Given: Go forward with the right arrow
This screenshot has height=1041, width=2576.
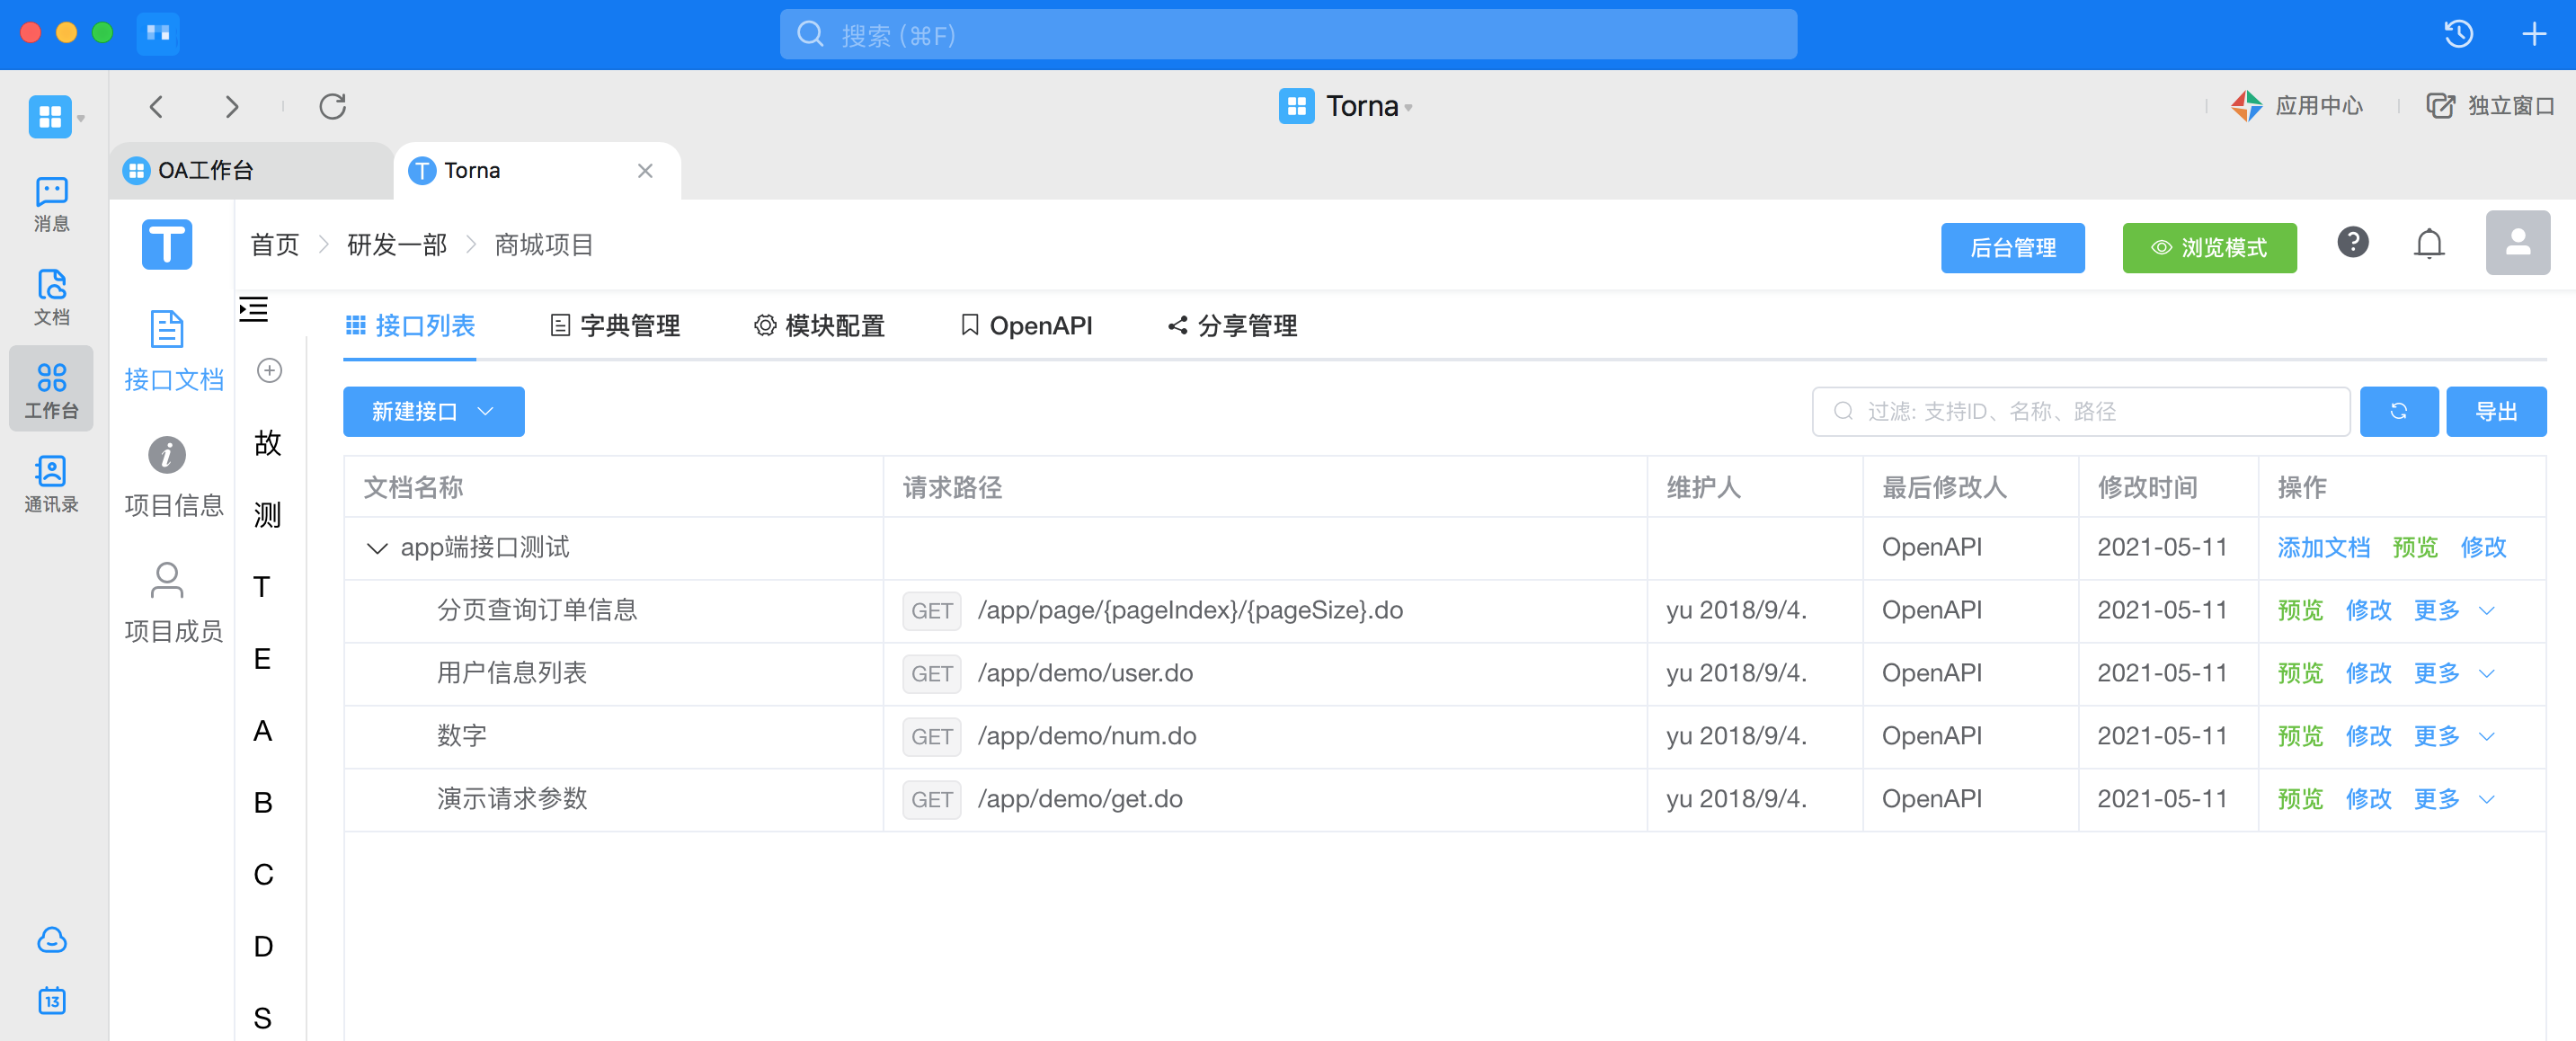Looking at the screenshot, I should pos(232,106).
